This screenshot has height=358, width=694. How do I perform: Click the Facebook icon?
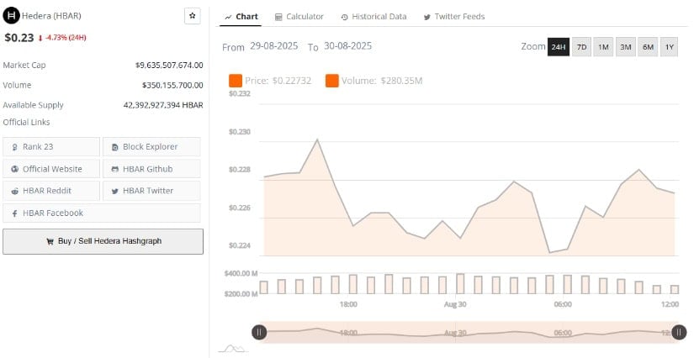click(15, 213)
